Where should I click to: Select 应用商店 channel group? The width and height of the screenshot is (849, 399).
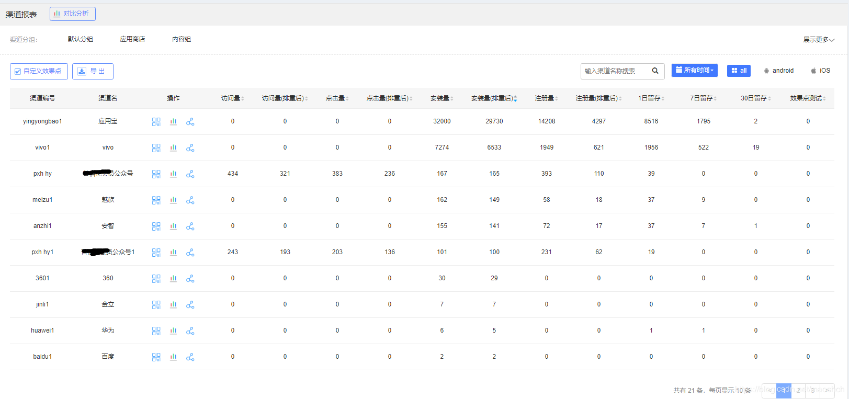point(132,39)
